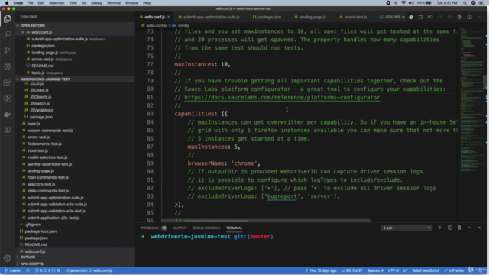Show the Debug Console panel tab
This screenshot has height=275, width=489.
[206, 228]
